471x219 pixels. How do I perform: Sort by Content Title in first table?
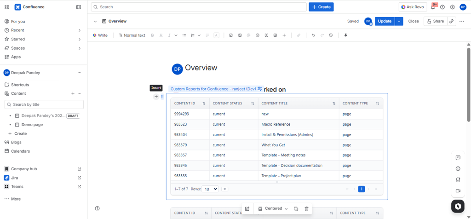point(334,104)
